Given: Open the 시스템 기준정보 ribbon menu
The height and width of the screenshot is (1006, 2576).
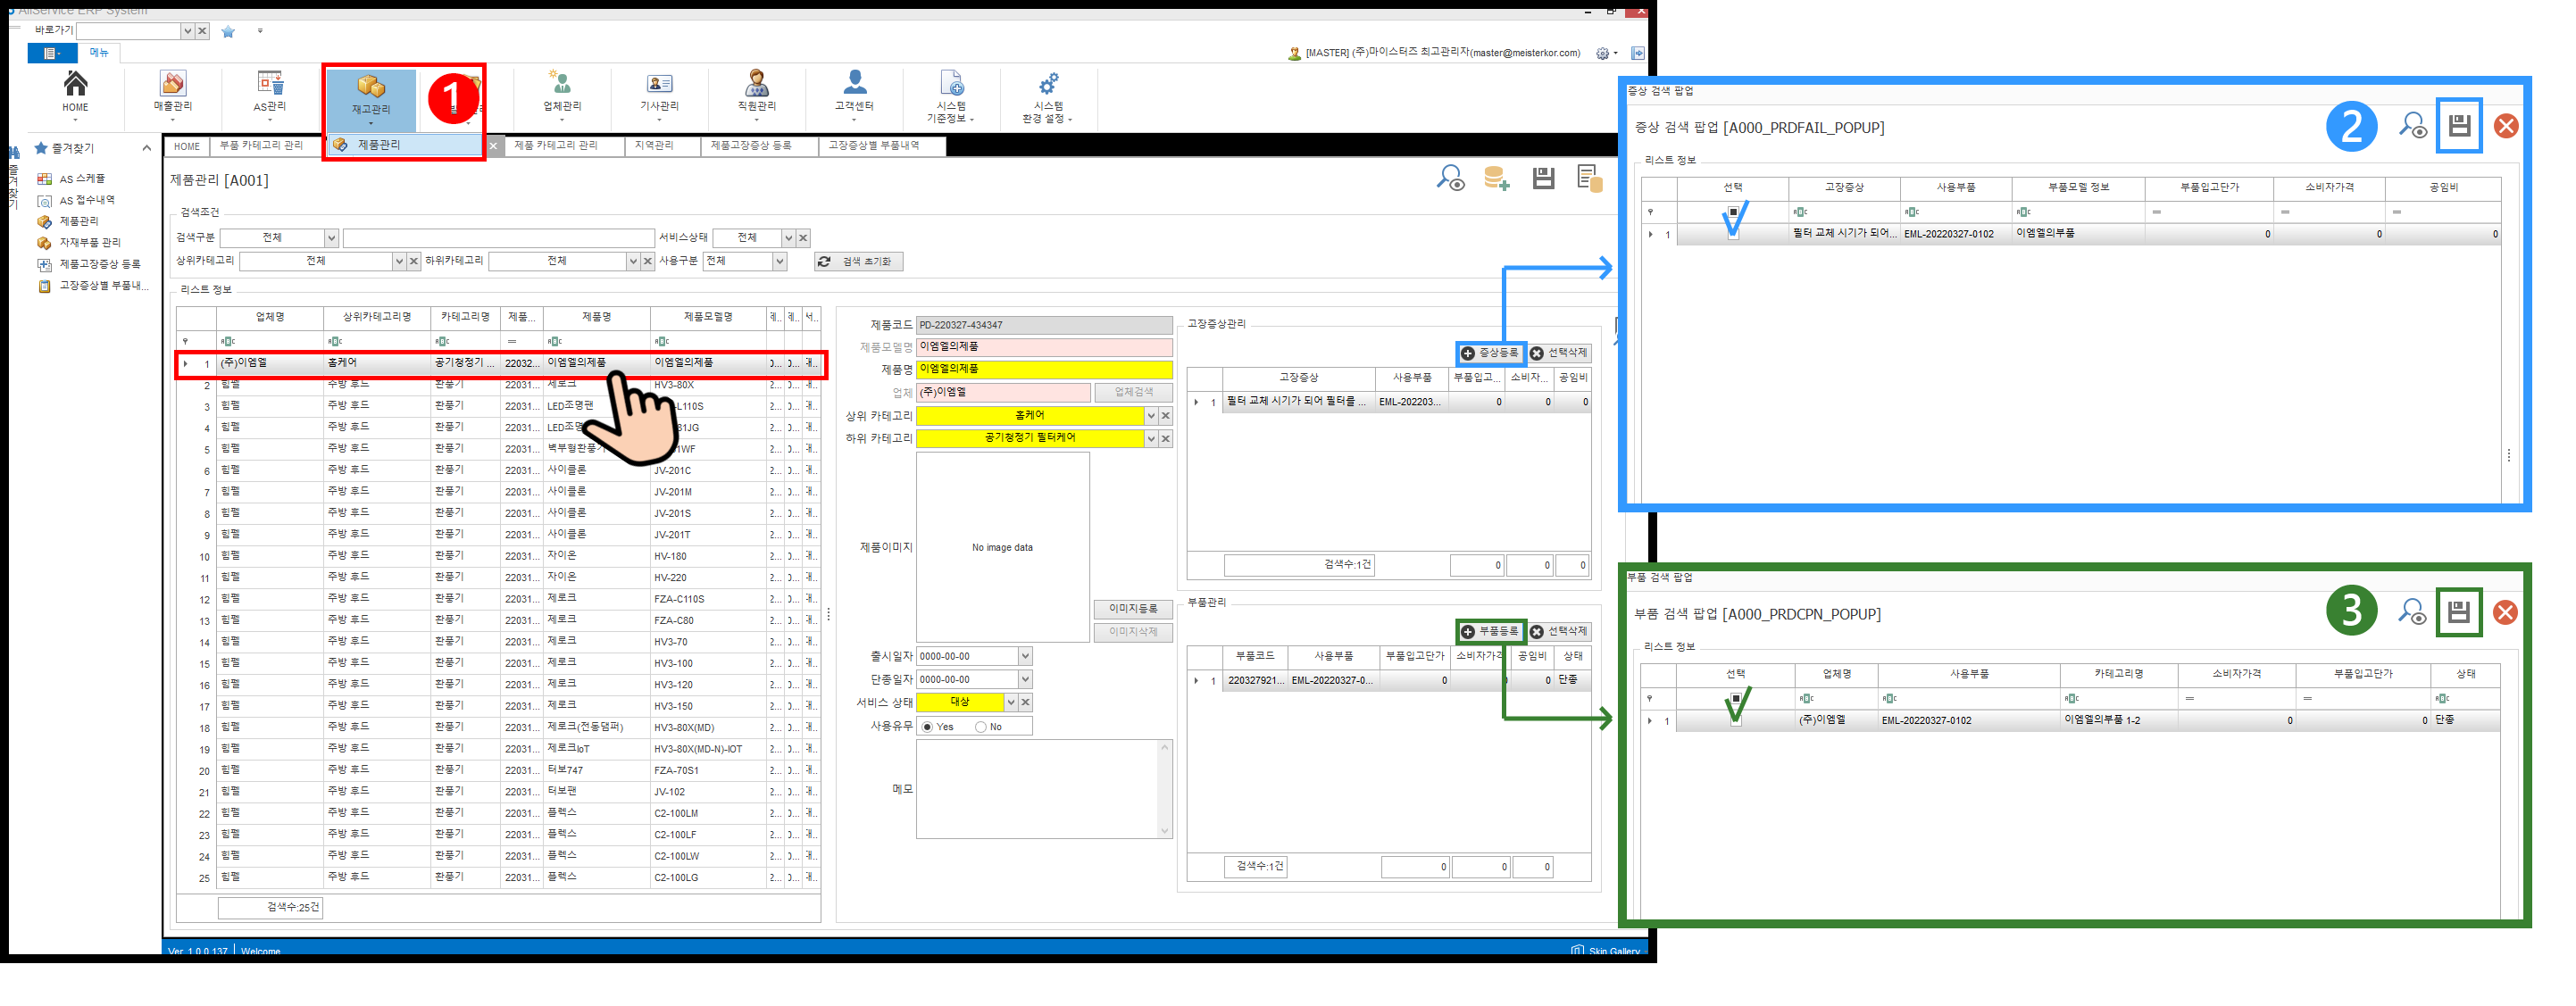Looking at the screenshot, I should coord(951,96).
